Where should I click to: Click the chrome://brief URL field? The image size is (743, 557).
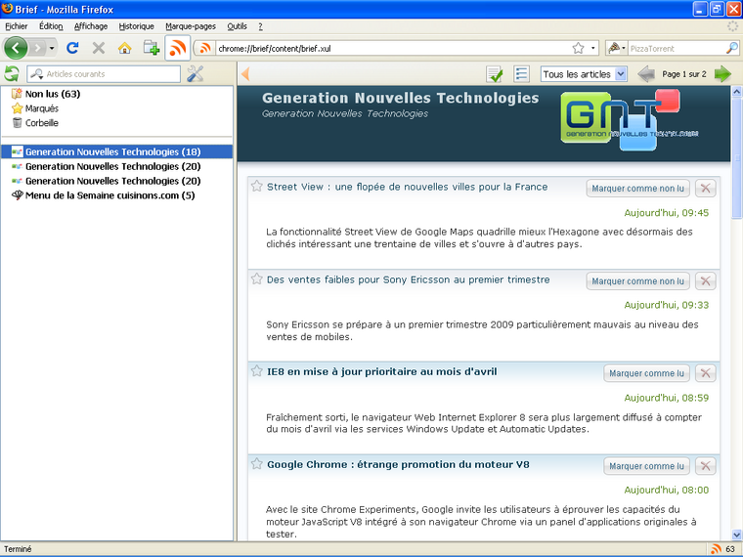tap(392, 48)
